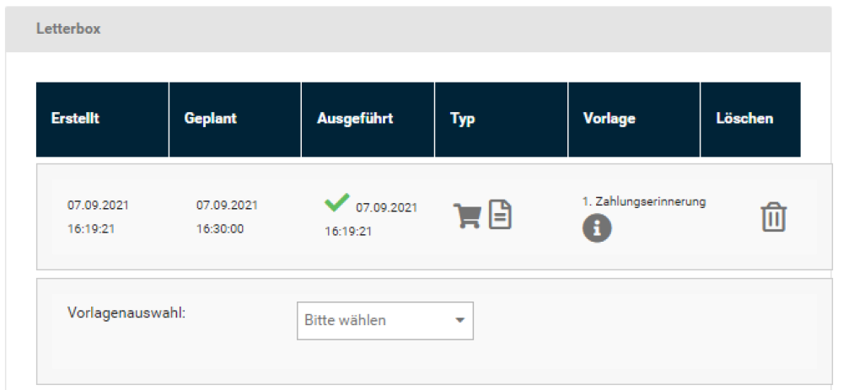The width and height of the screenshot is (843, 390).
Task: Select the Ausgeführt column header
Action: click(x=355, y=119)
